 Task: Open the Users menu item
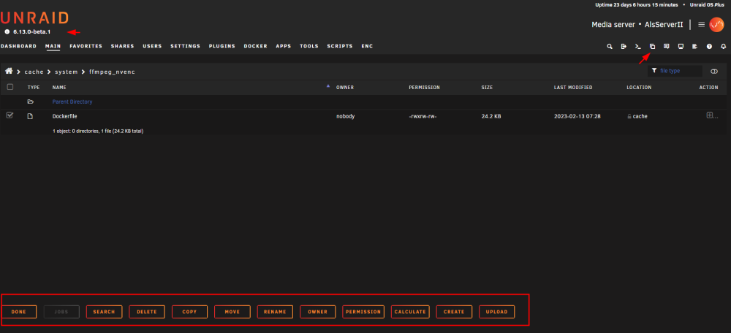[152, 46]
